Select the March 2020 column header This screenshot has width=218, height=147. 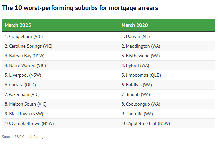135,25
